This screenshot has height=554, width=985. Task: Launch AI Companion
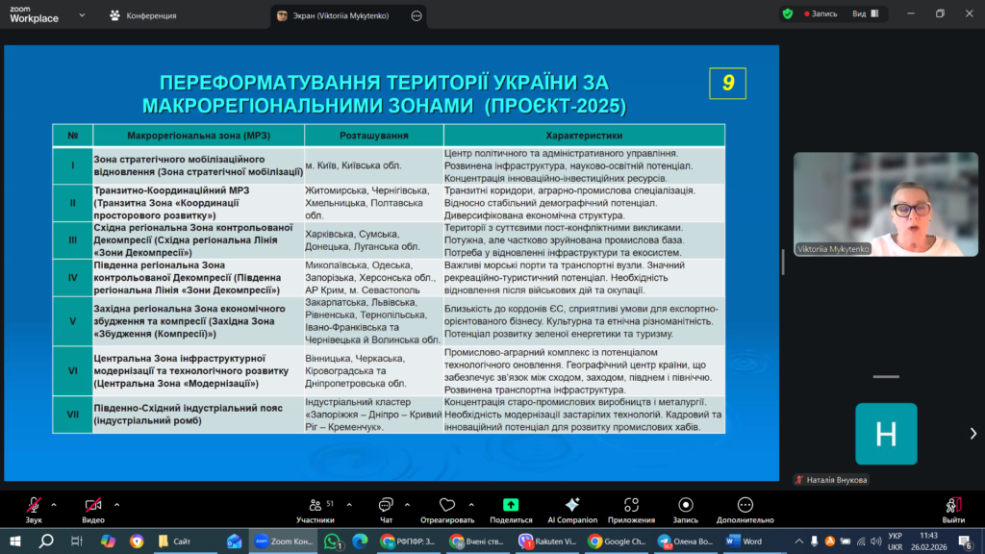click(572, 509)
